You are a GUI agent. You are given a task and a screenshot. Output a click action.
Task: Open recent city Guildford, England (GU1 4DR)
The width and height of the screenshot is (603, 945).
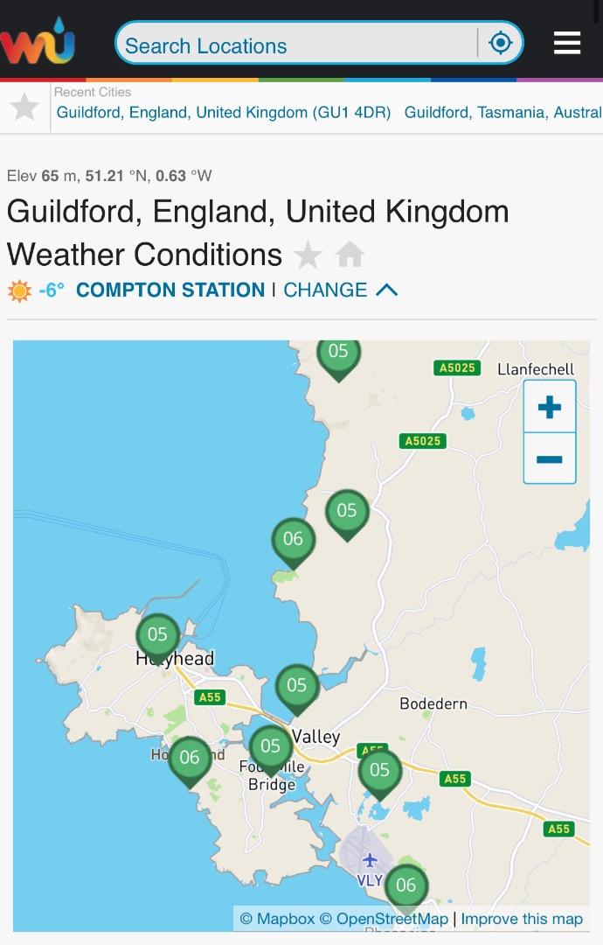224,113
